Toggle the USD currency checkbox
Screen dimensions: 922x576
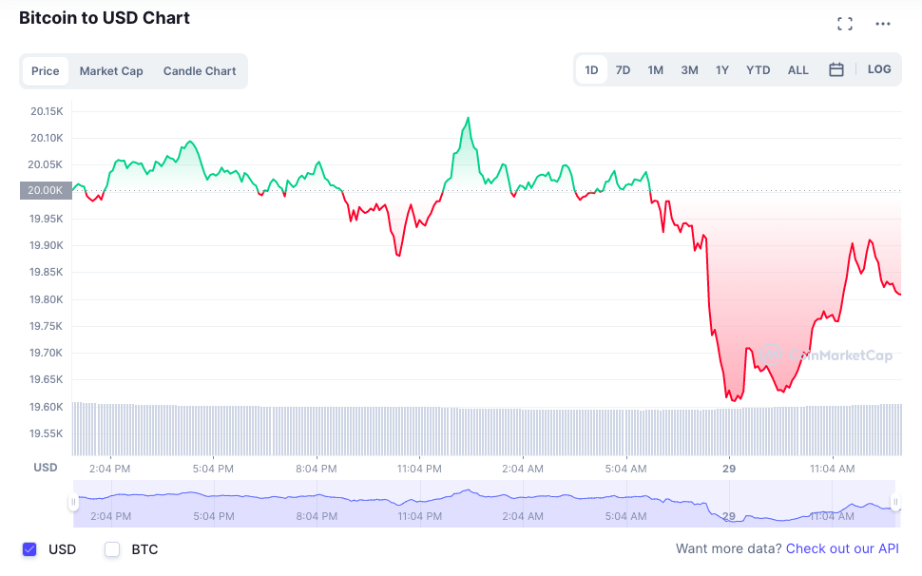pyautogui.click(x=29, y=549)
